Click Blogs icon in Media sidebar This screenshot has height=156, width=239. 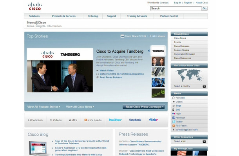pyautogui.click(x=174, y=106)
